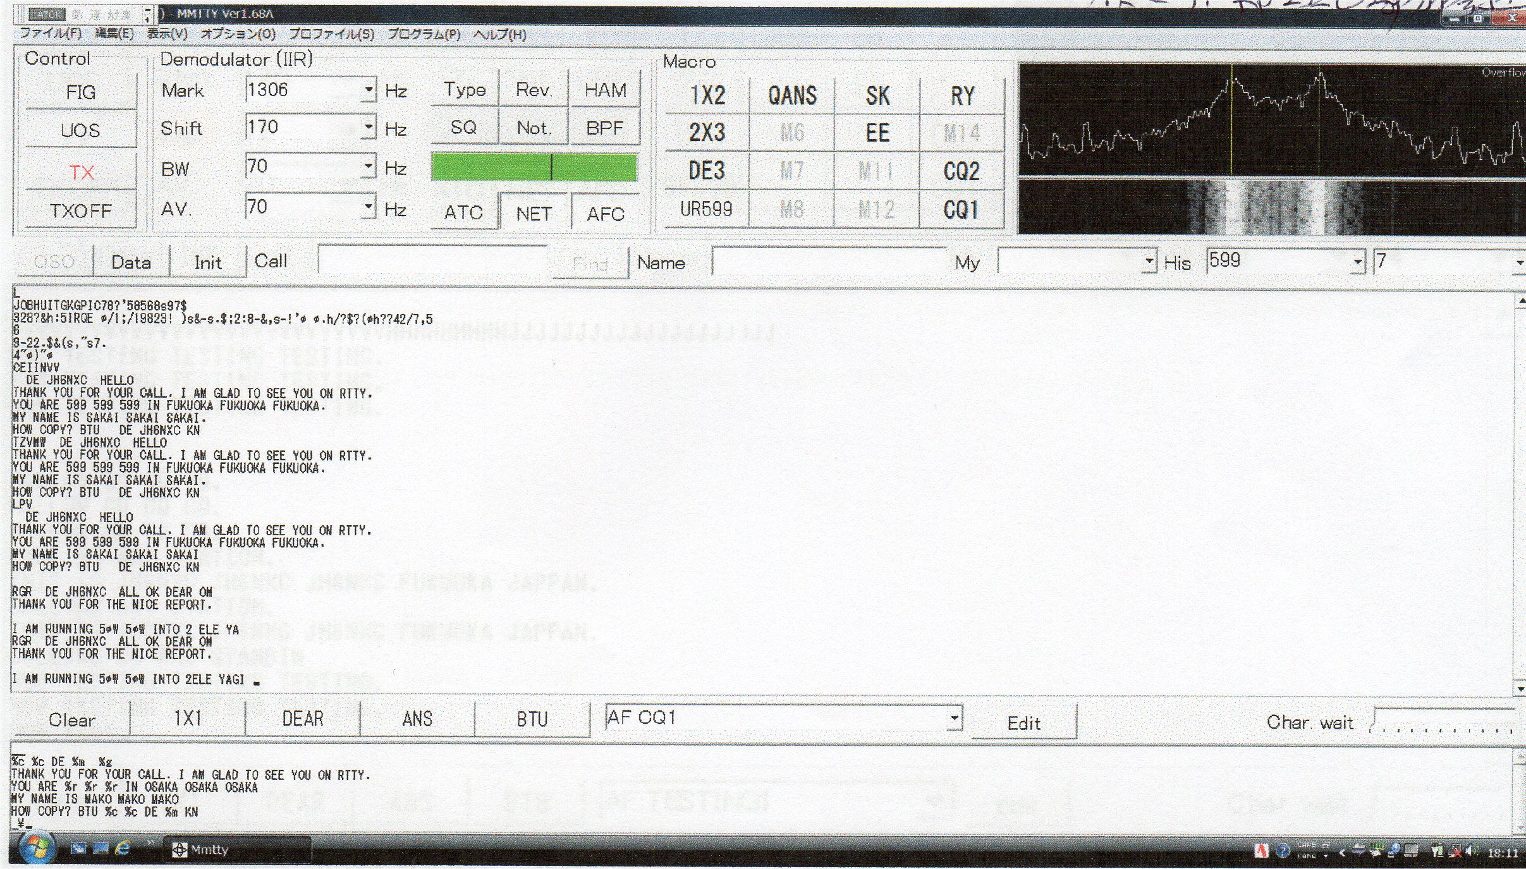This screenshot has height=869, width=1526.
Task: Toggle the AFC button
Action: (604, 214)
